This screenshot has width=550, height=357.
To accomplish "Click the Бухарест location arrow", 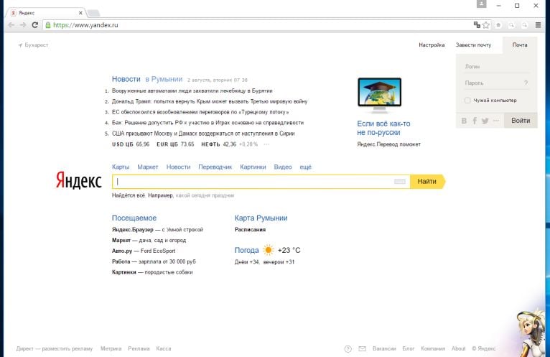I will [20, 45].
